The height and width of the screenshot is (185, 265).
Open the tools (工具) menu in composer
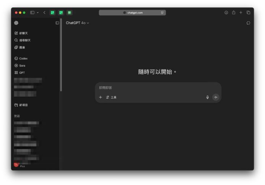click(111, 97)
